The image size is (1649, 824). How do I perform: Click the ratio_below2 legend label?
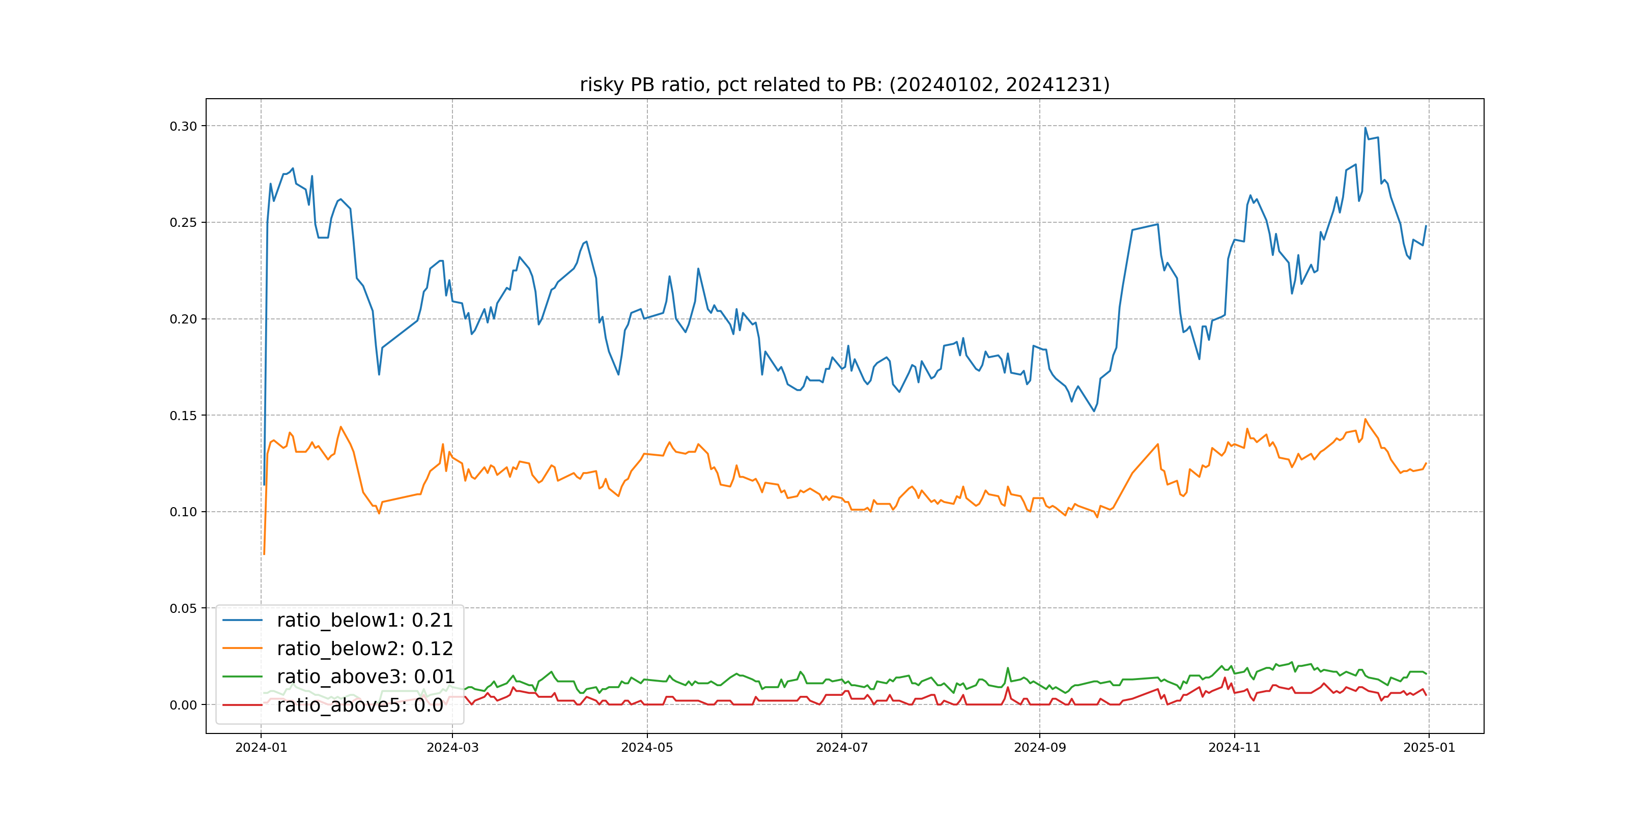pyautogui.click(x=364, y=648)
